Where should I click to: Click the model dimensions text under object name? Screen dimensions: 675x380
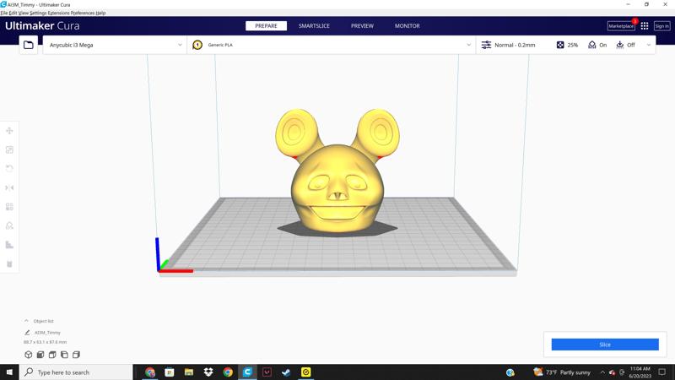(46, 342)
